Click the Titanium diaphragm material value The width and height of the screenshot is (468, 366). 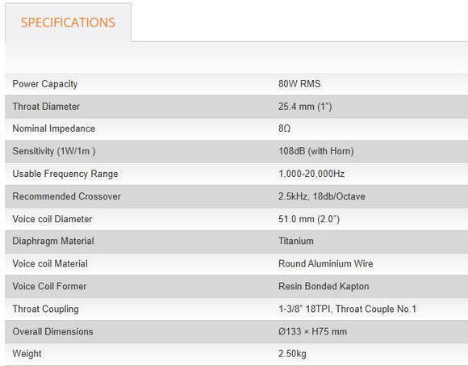pyautogui.click(x=296, y=241)
